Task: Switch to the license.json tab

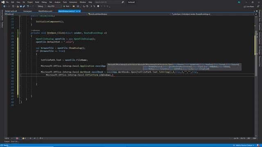Action: pyautogui.click(x=27, y=11)
